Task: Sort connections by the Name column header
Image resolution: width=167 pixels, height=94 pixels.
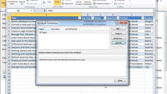Action: 44,29
